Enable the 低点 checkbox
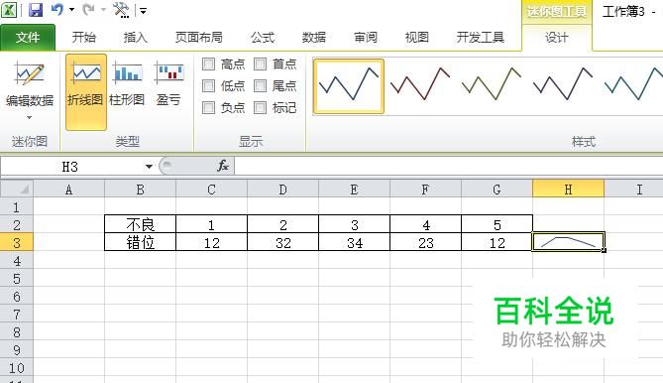 pyautogui.click(x=208, y=86)
